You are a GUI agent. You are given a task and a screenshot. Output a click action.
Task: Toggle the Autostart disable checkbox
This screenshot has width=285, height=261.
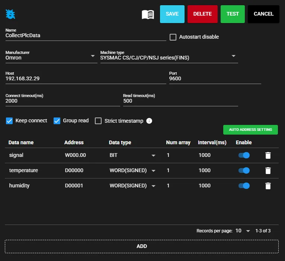[x=173, y=37]
